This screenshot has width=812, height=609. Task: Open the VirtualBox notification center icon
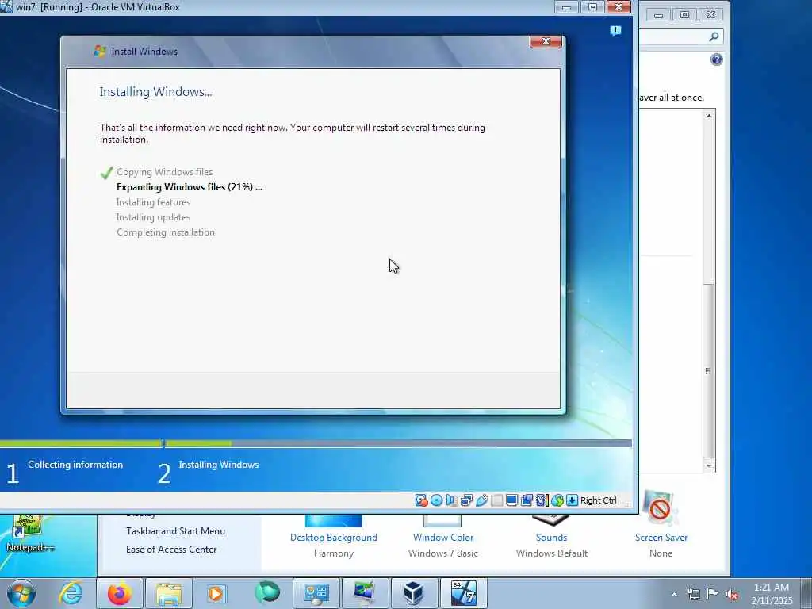[615, 31]
